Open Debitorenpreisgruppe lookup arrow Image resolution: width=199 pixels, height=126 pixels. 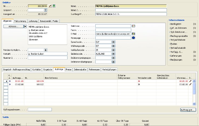113,58
